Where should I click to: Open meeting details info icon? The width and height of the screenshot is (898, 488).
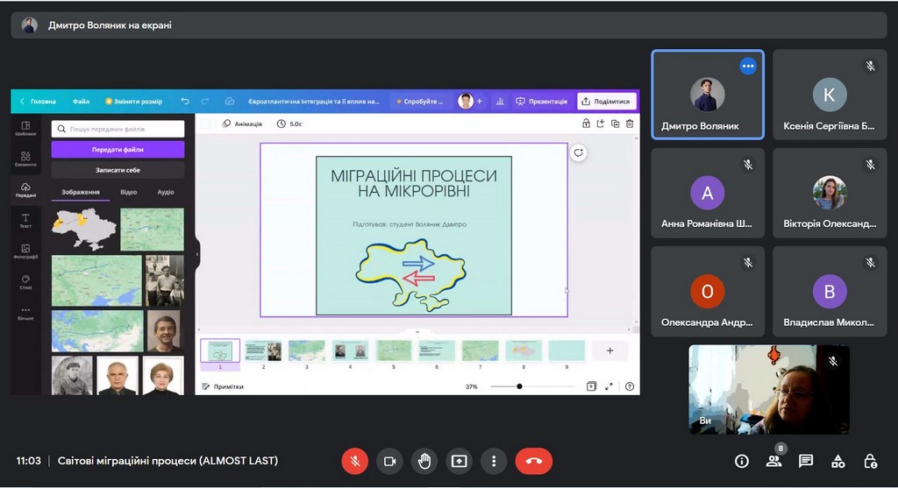[x=742, y=461]
